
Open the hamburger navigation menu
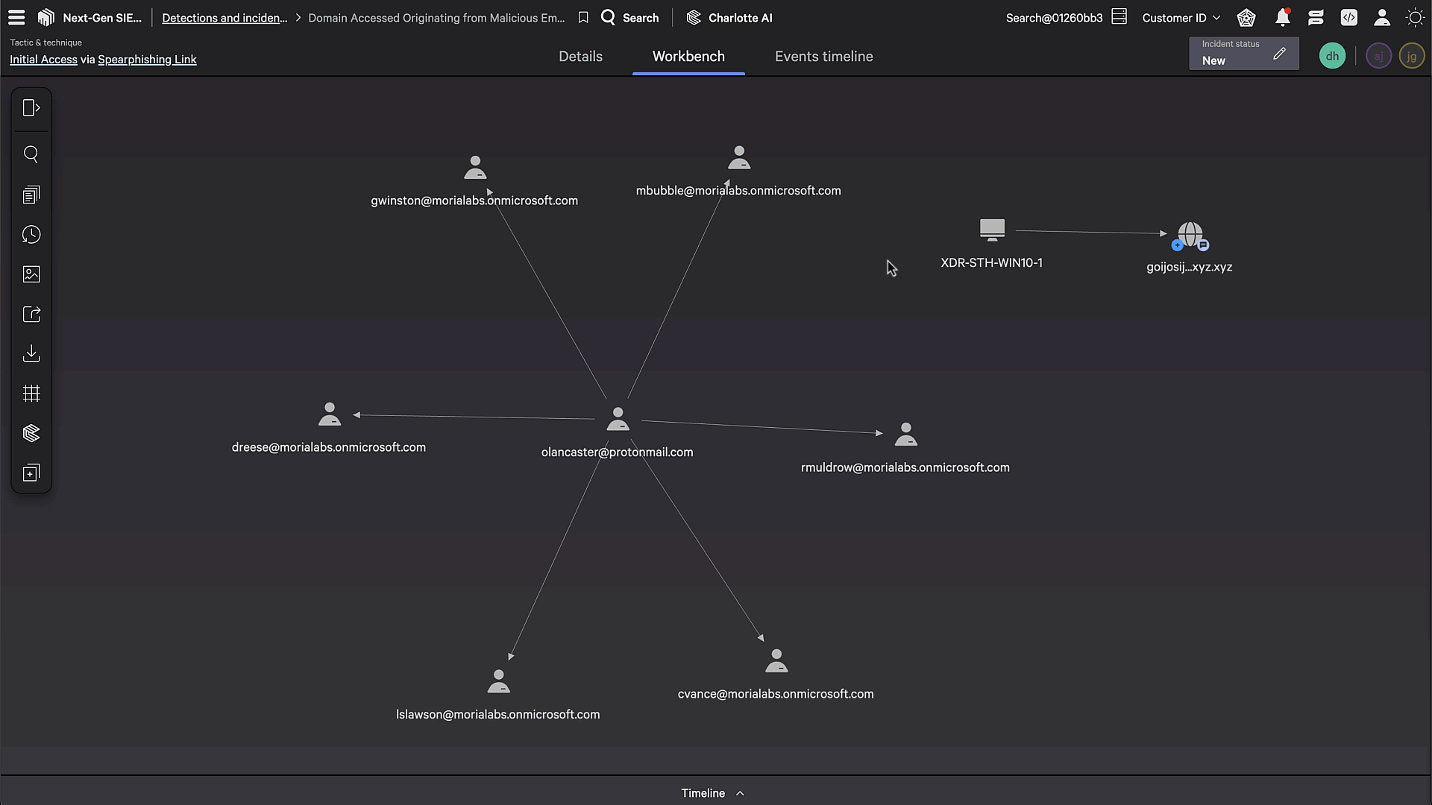(x=16, y=17)
